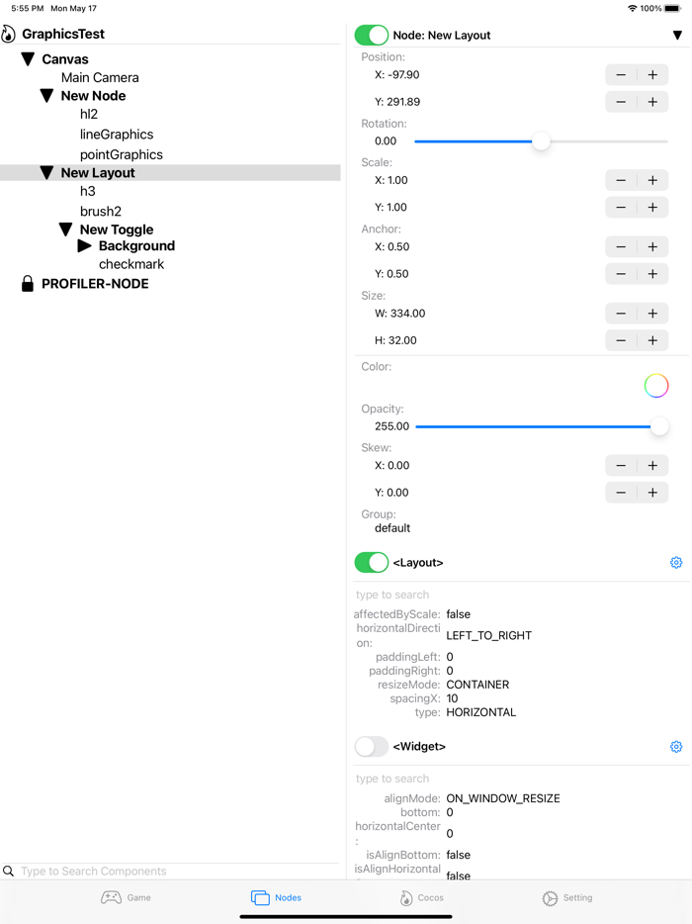This screenshot has width=692, height=924.
Task: Click the Cocos flame logo beside GraphicsTest
Action: [9, 35]
